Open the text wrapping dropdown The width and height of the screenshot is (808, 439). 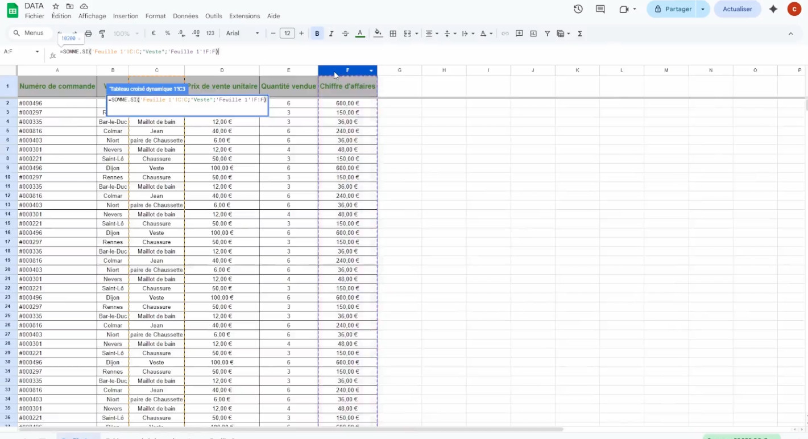tap(468, 34)
